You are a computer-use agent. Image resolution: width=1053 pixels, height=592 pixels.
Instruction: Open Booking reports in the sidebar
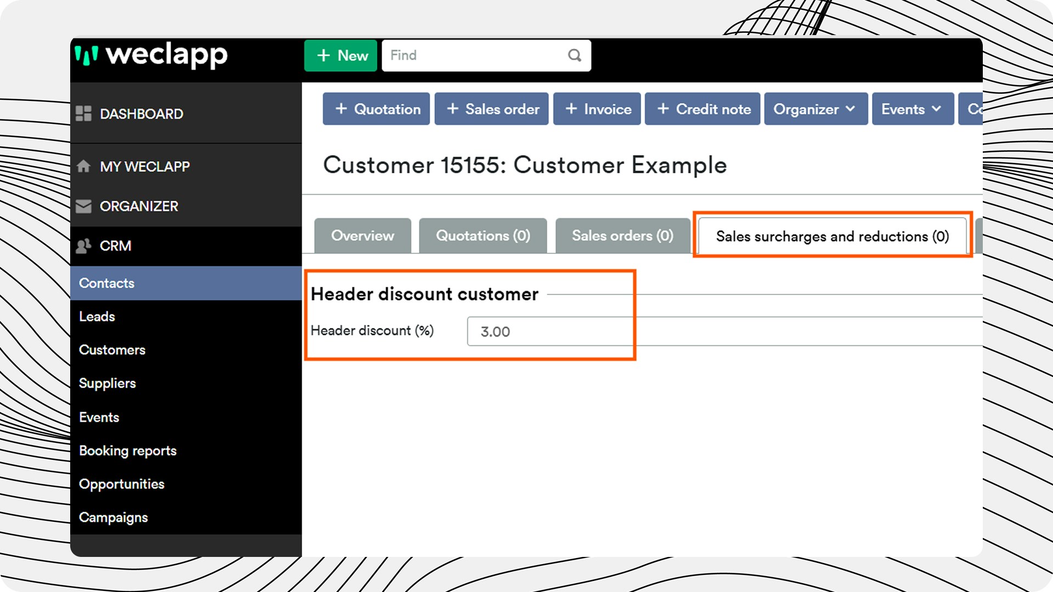coord(186,451)
